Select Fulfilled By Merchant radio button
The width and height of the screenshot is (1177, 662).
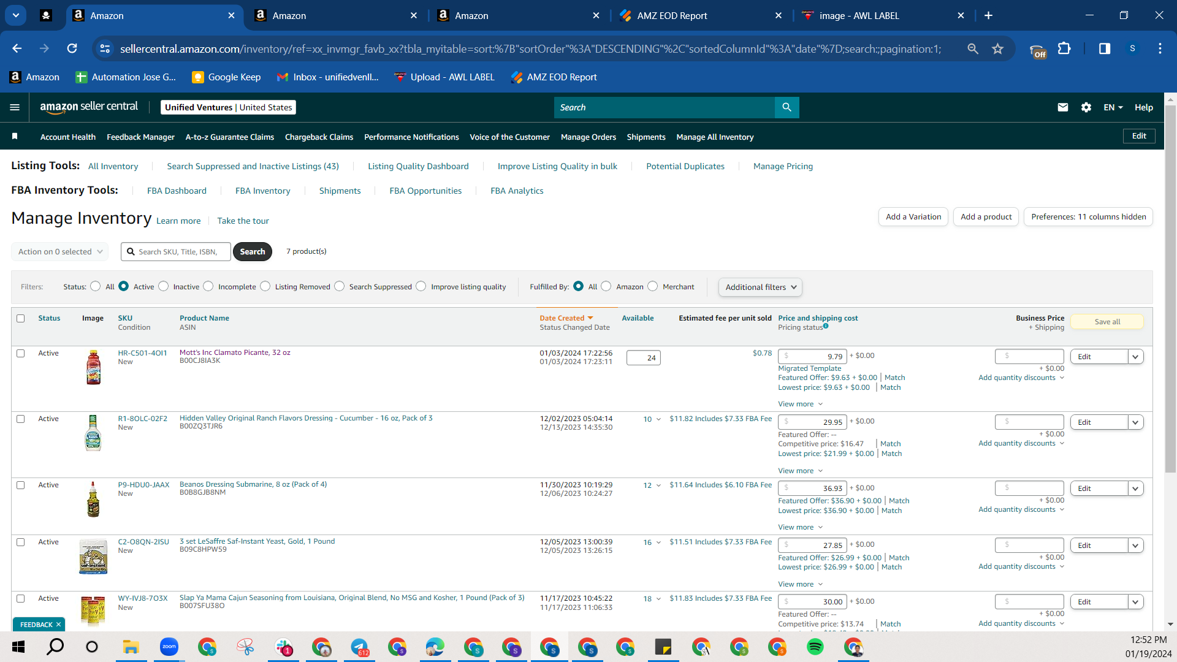click(653, 286)
